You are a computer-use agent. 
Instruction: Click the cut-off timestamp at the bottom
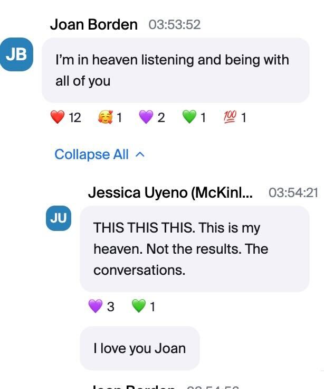tap(213, 387)
